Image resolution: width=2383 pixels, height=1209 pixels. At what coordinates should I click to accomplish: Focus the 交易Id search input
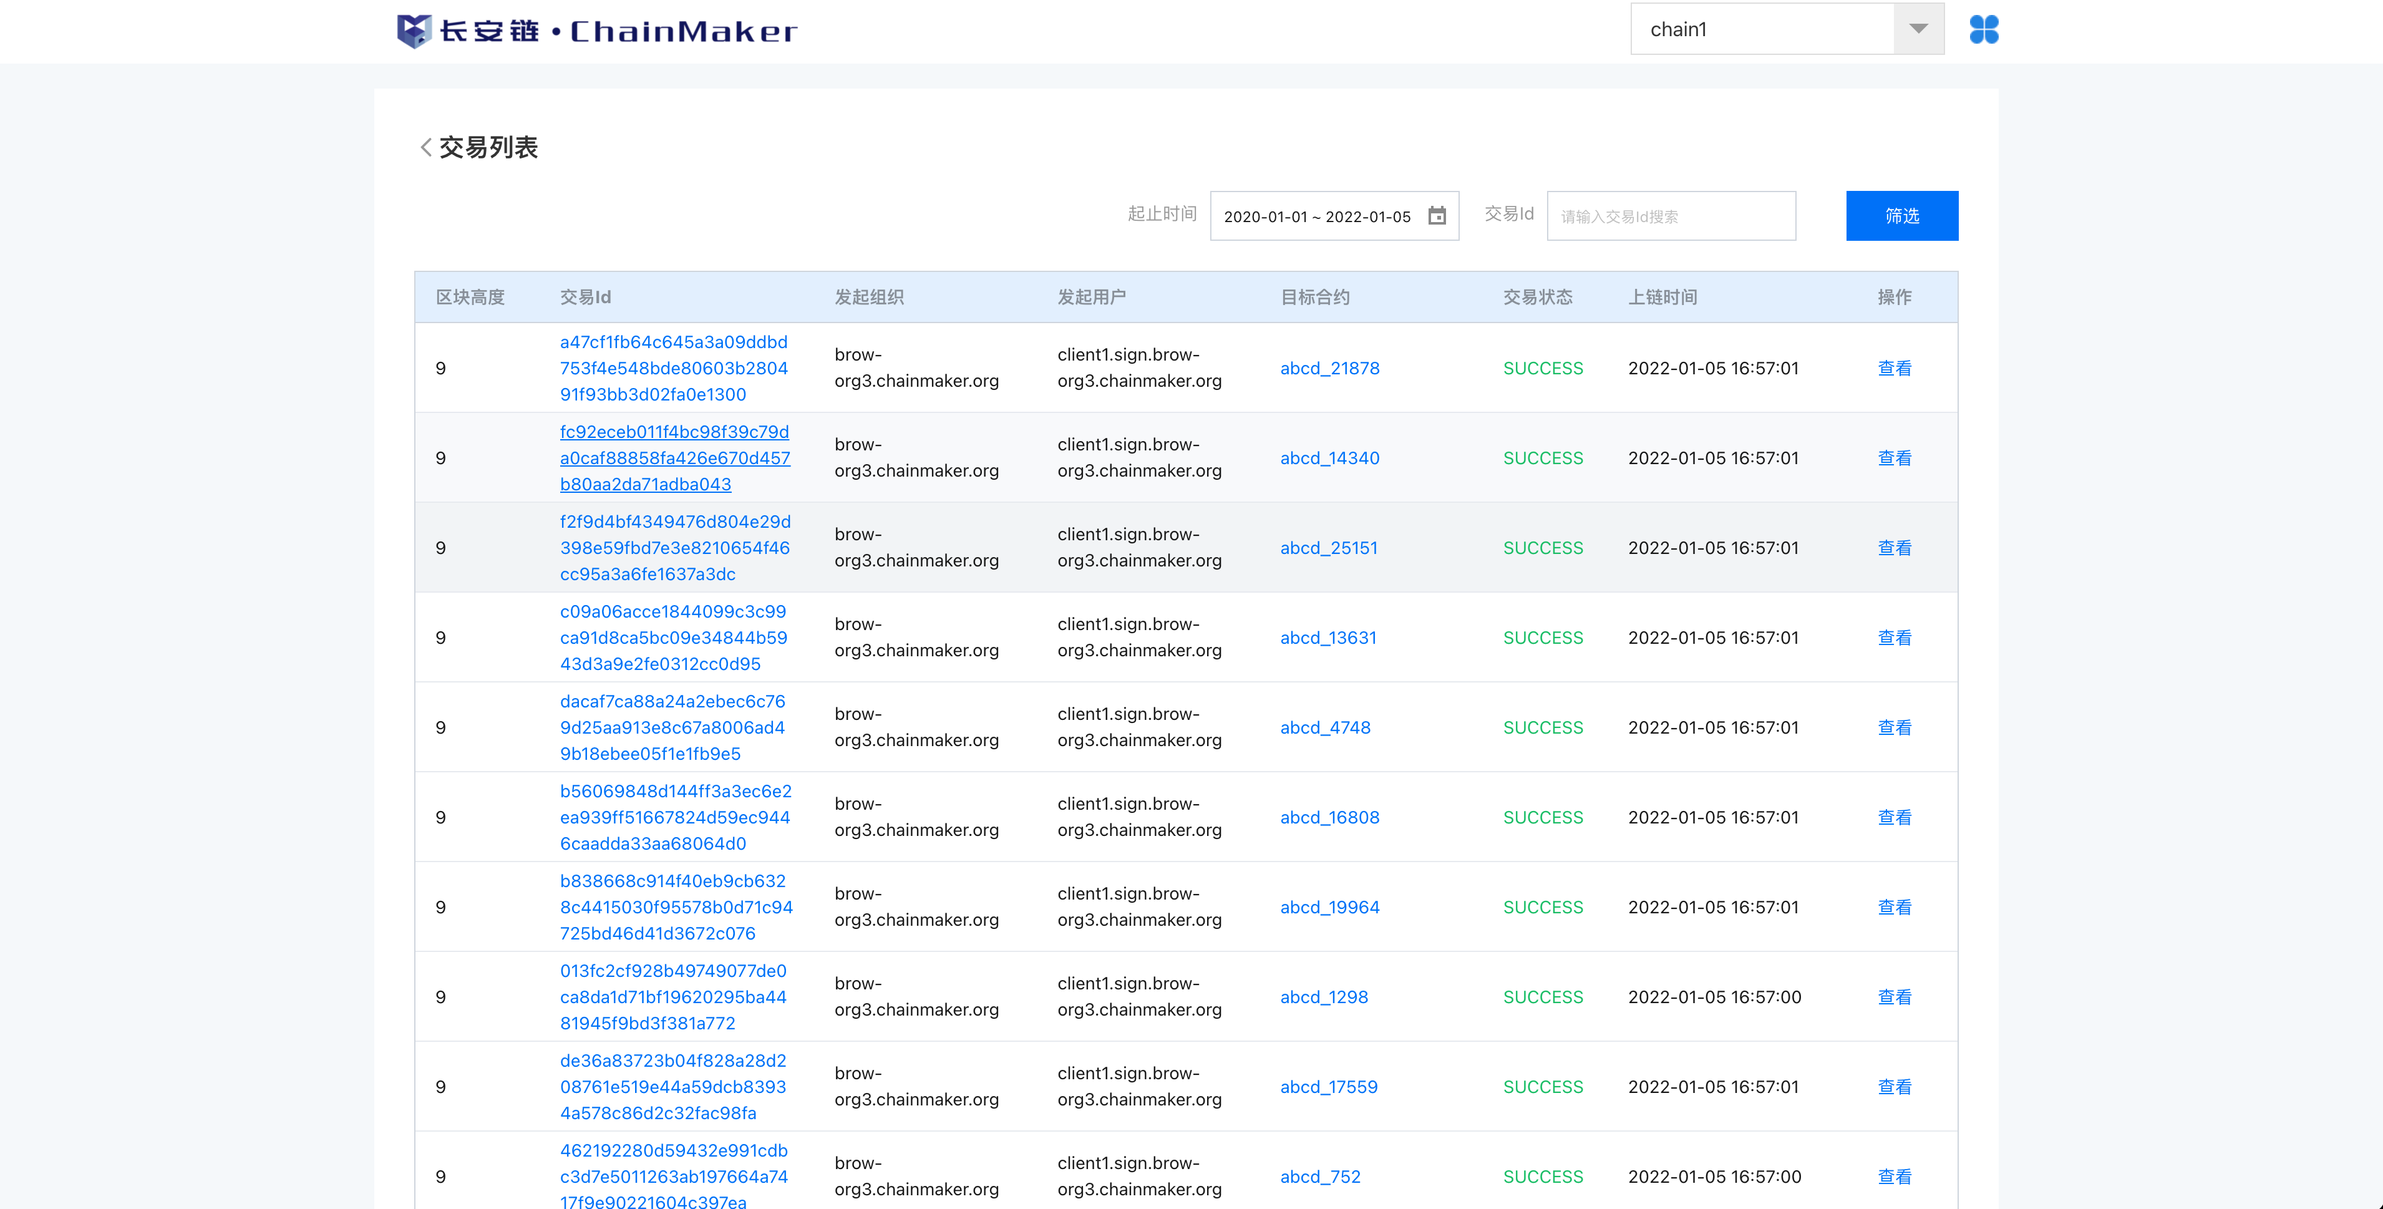pyautogui.click(x=1671, y=215)
